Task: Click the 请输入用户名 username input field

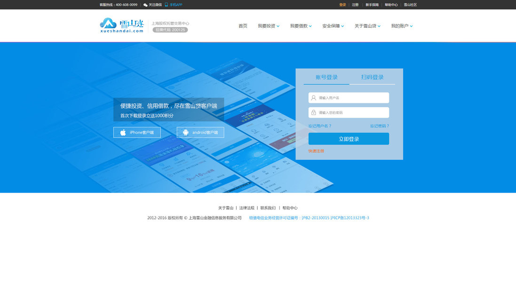Action: (x=349, y=98)
